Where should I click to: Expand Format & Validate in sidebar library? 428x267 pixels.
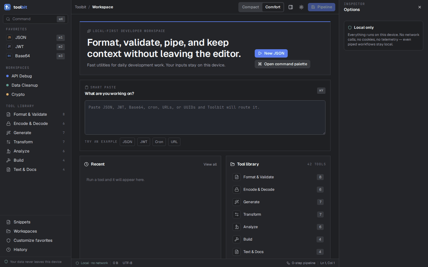[35, 115]
